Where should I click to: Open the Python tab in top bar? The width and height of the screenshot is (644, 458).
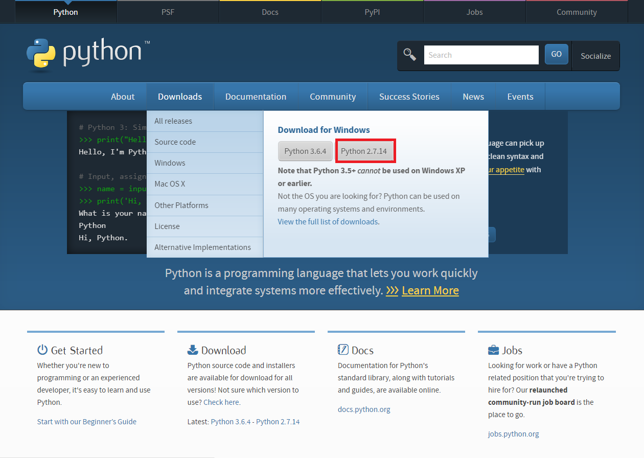(66, 12)
